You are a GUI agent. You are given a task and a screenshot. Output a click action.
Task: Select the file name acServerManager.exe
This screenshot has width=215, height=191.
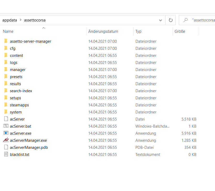(28, 140)
